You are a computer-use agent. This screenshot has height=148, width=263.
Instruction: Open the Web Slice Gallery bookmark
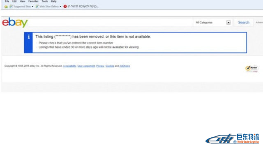[47, 7]
